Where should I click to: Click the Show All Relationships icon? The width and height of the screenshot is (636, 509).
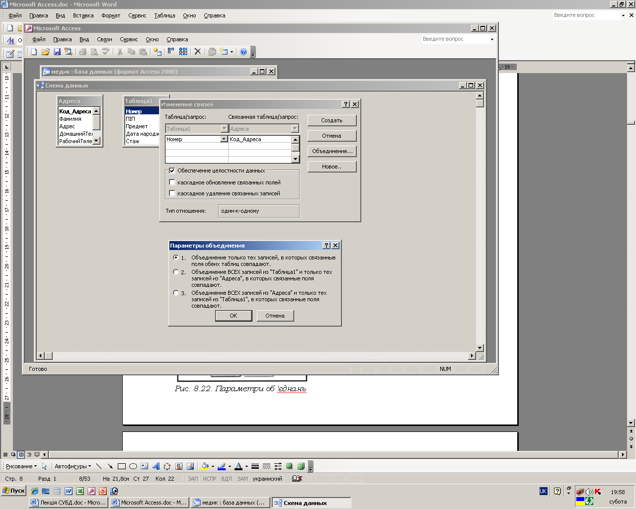click(x=183, y=52)
